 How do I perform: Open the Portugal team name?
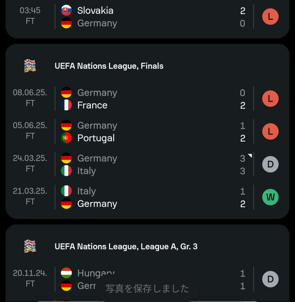point(96,138)
